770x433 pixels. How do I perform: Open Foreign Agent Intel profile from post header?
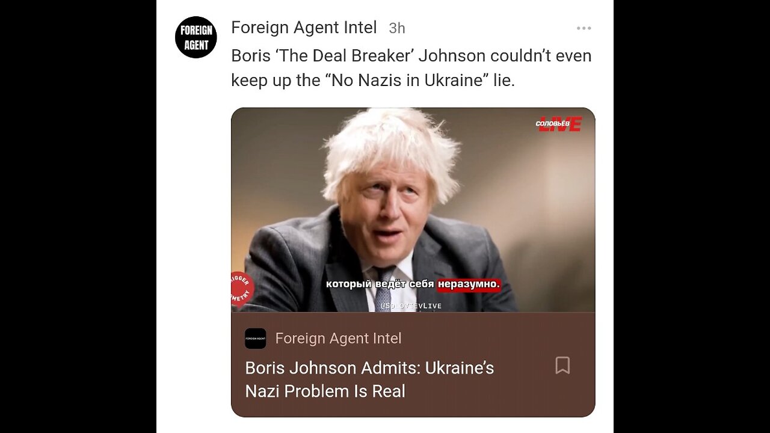pos(304,28)
